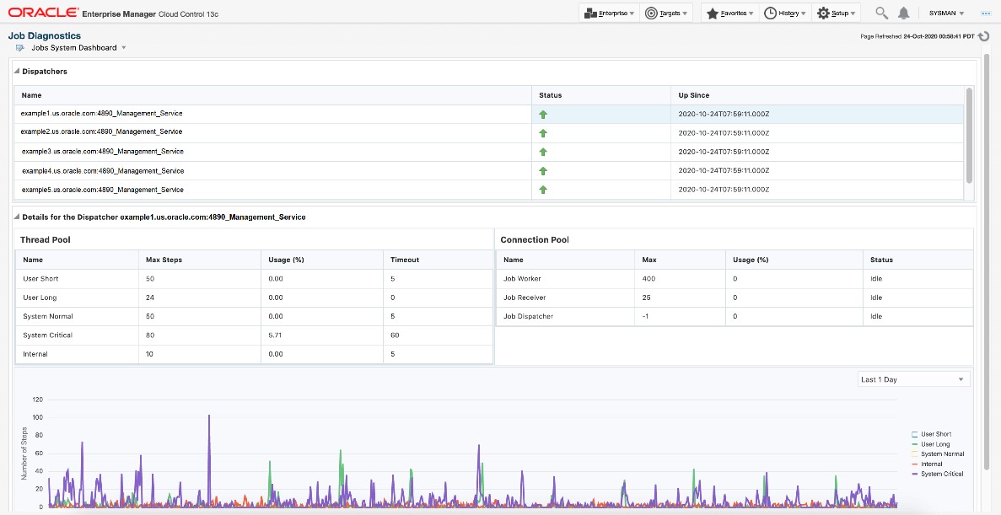Click the Oracle logo
1001x515 pixels.
click(41, 13)
